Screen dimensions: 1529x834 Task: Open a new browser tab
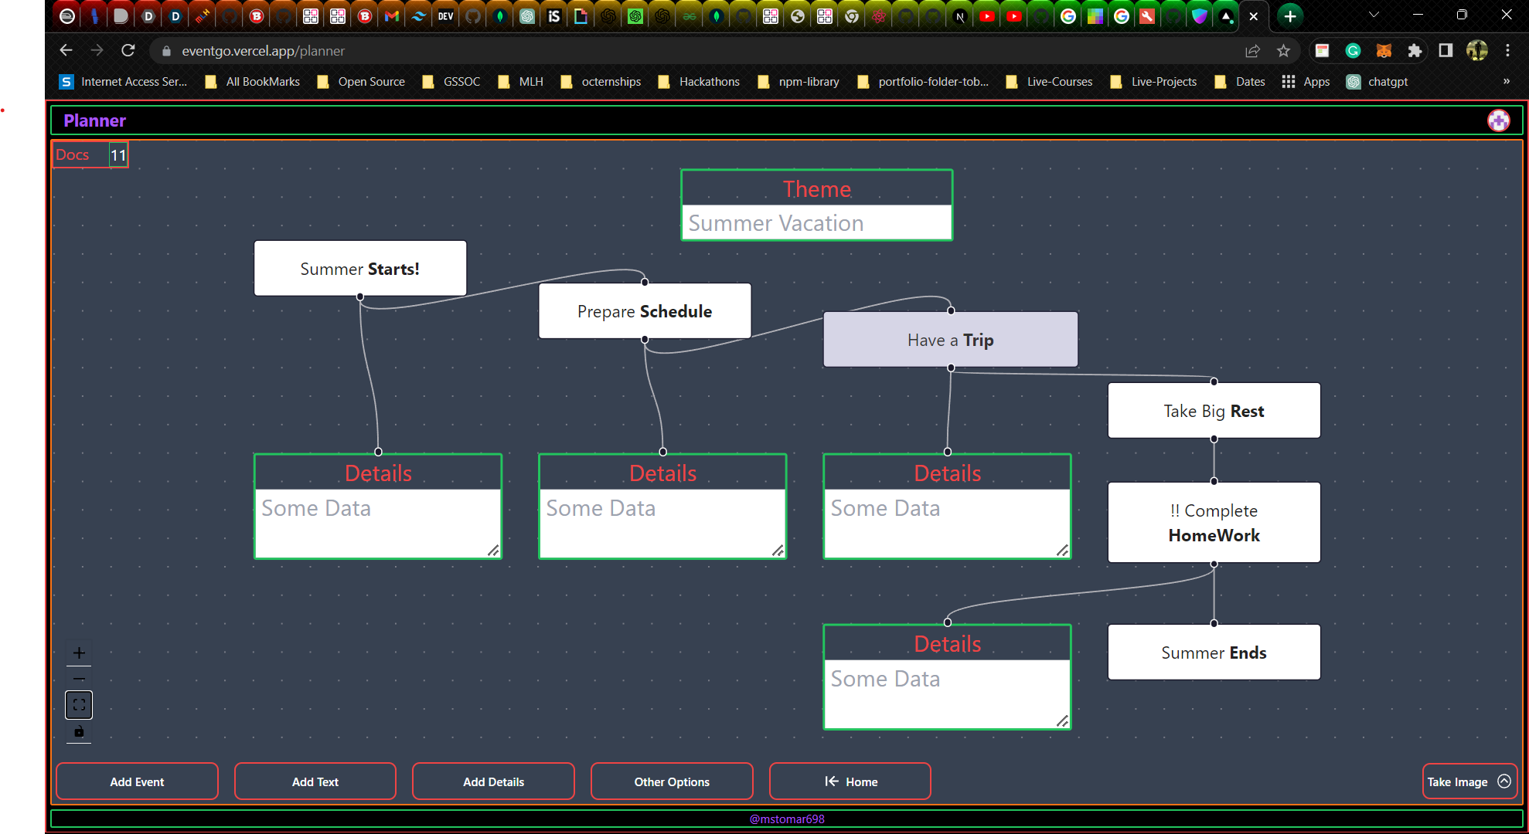tap(1290, 15)
